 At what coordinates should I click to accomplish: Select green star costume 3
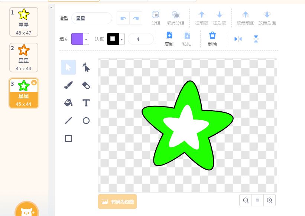coord(24,93)
